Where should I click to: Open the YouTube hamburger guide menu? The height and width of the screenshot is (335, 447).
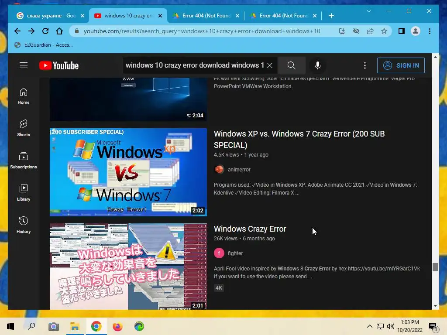coord(24,65)
